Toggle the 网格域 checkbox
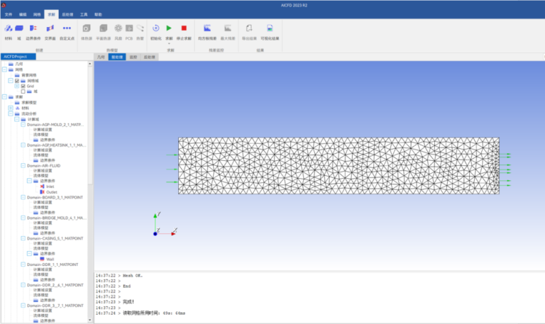 [x=17, y=81]
